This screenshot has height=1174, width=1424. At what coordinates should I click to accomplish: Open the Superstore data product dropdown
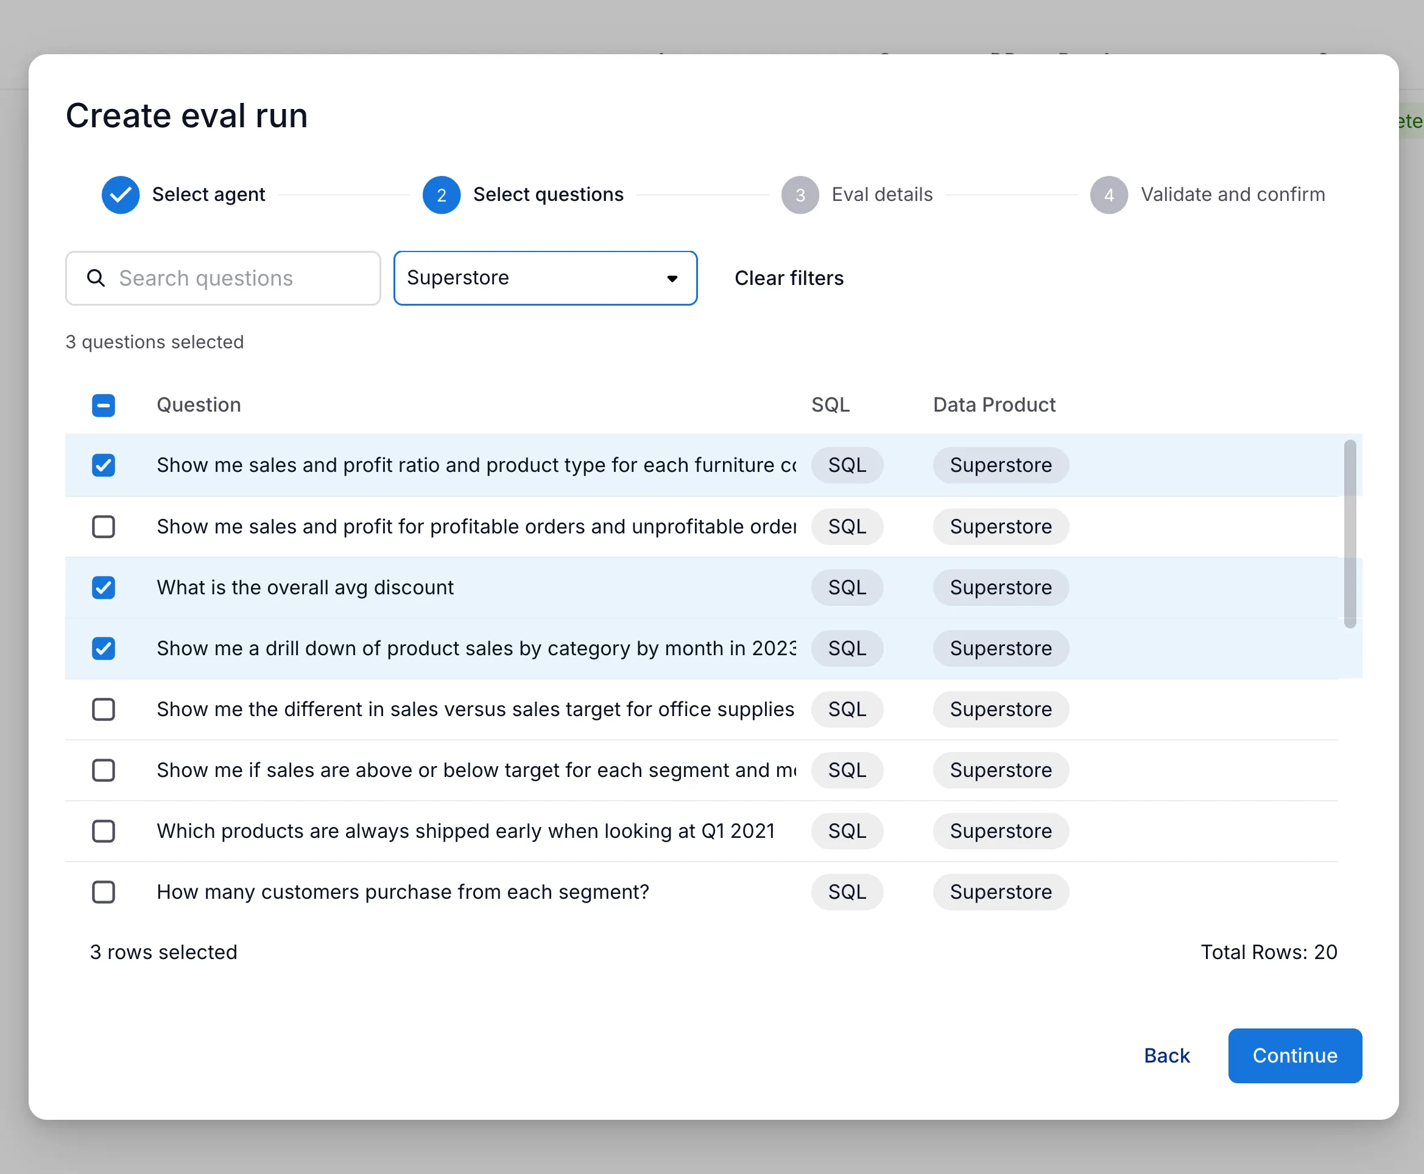[545, 278]
